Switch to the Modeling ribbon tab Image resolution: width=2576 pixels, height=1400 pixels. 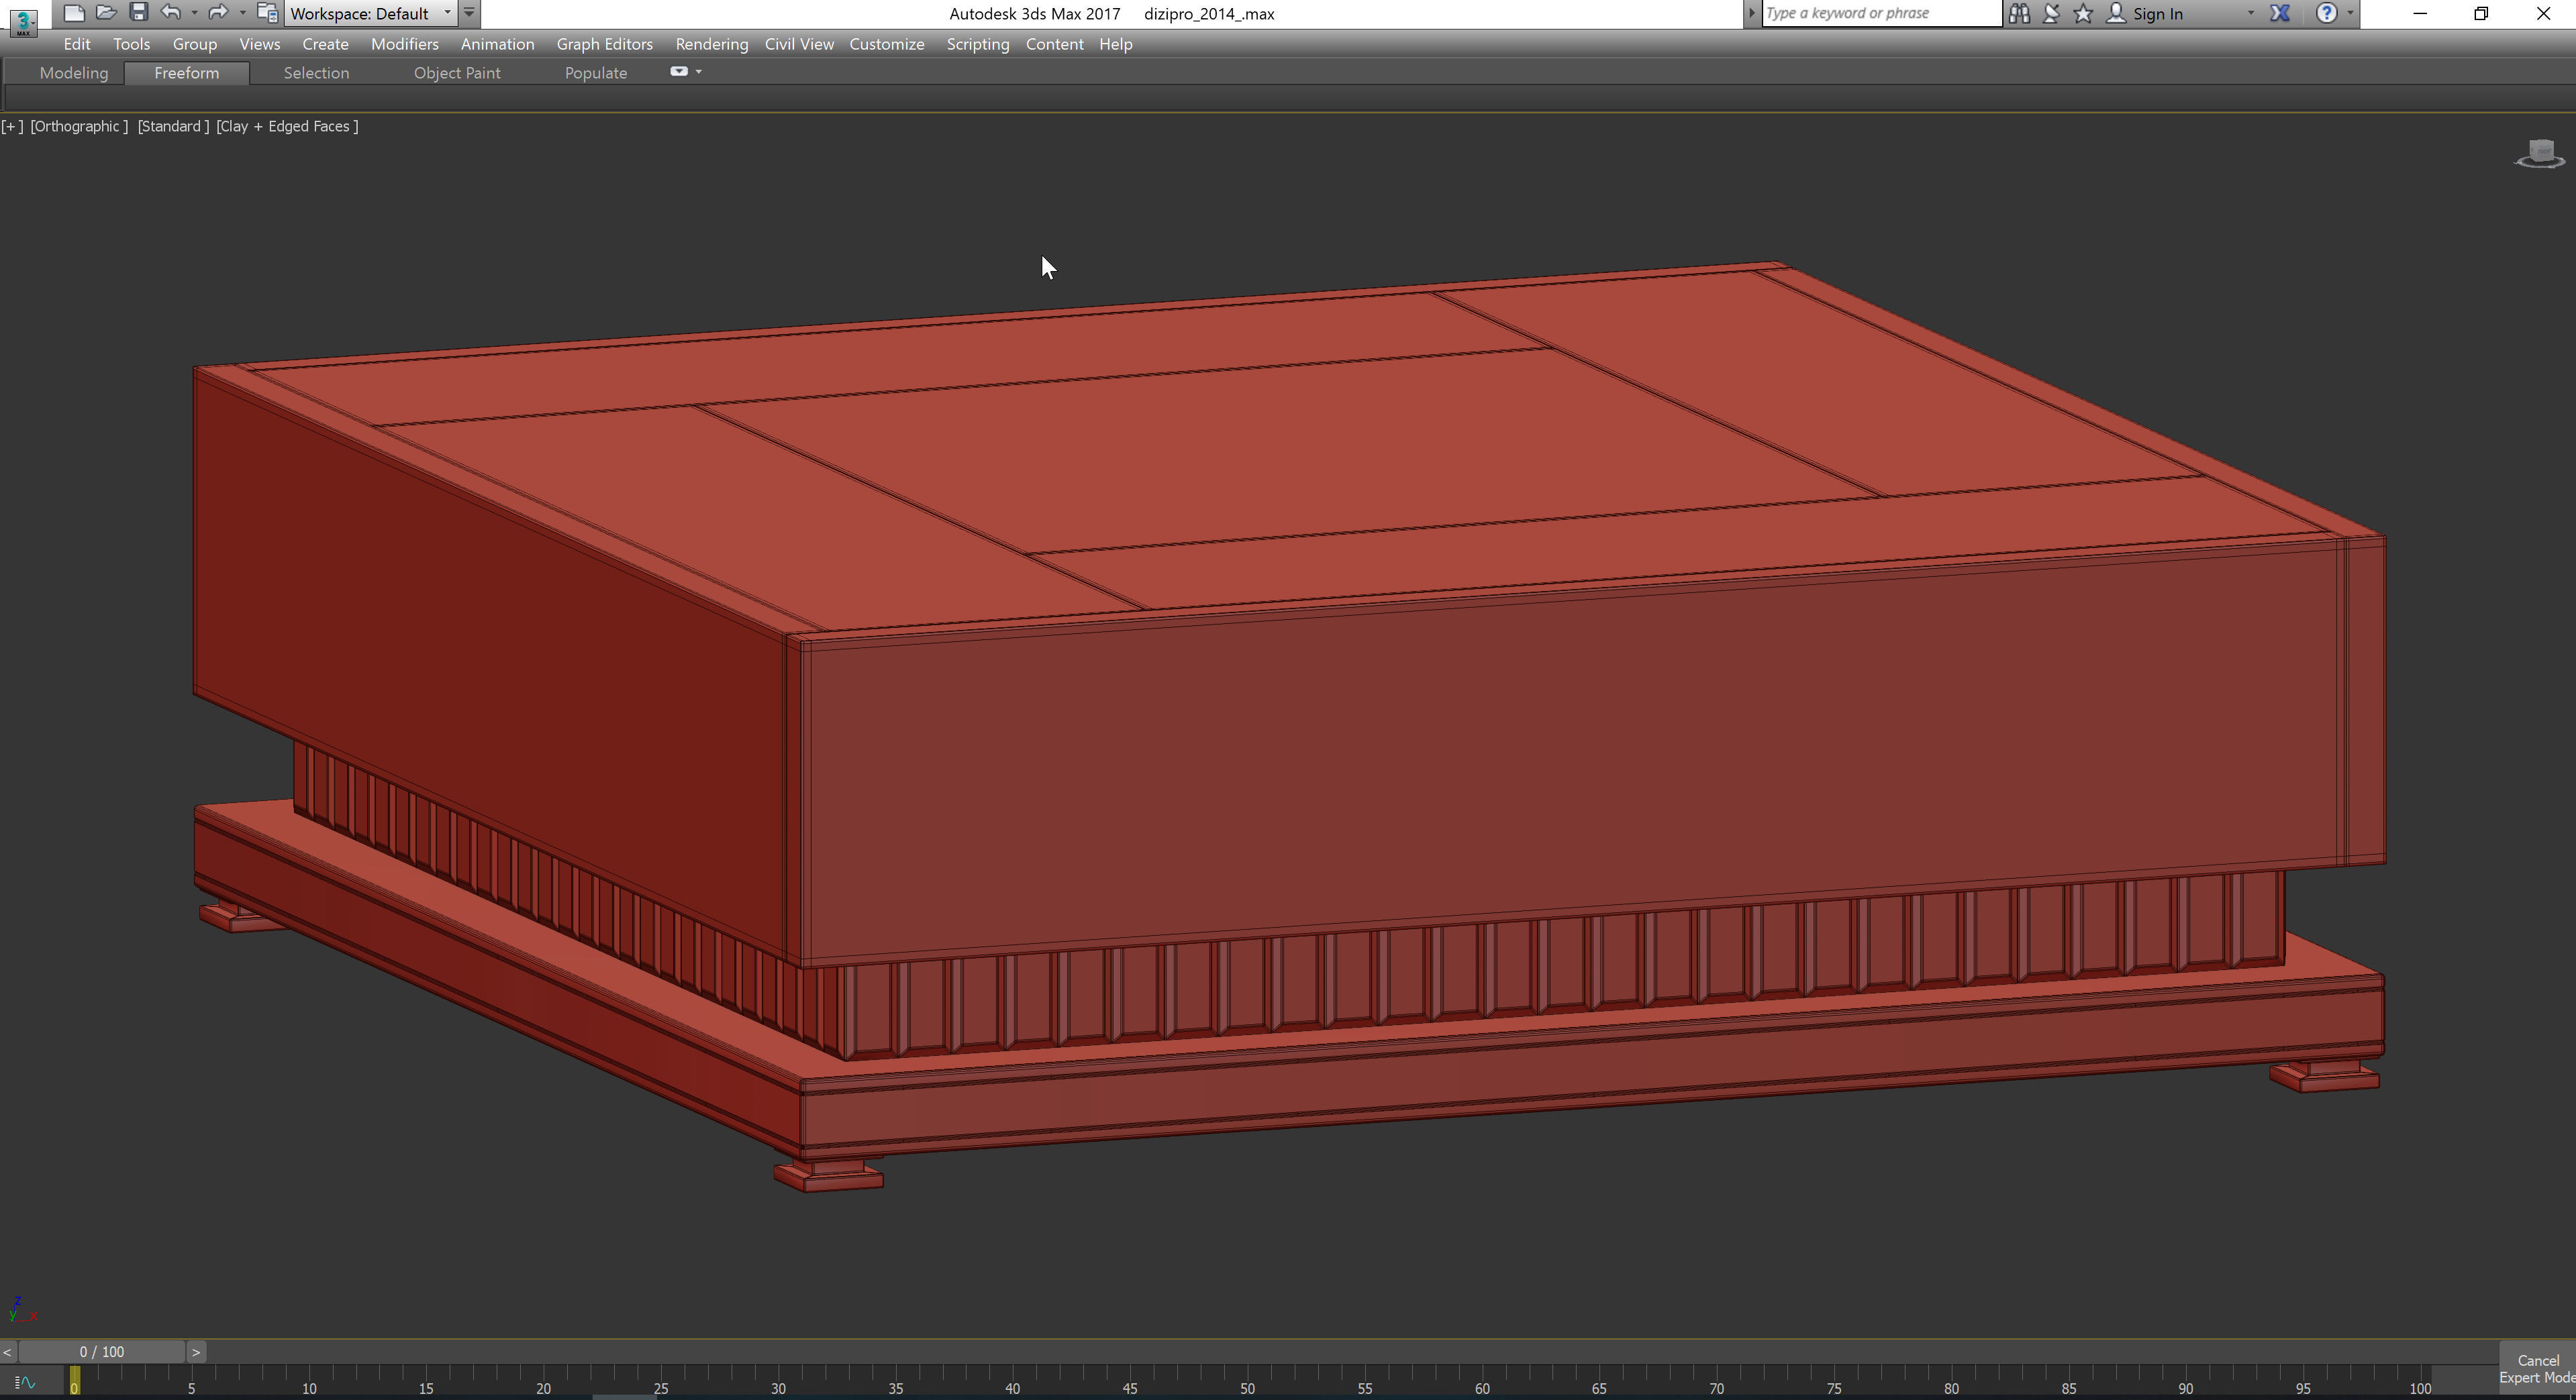73,73
